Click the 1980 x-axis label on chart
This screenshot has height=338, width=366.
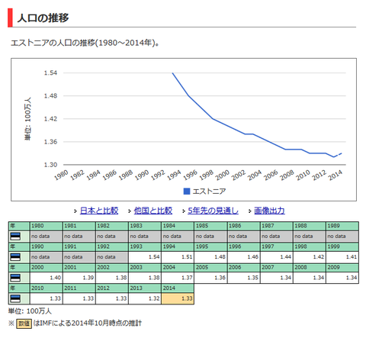tap(61, 175)
